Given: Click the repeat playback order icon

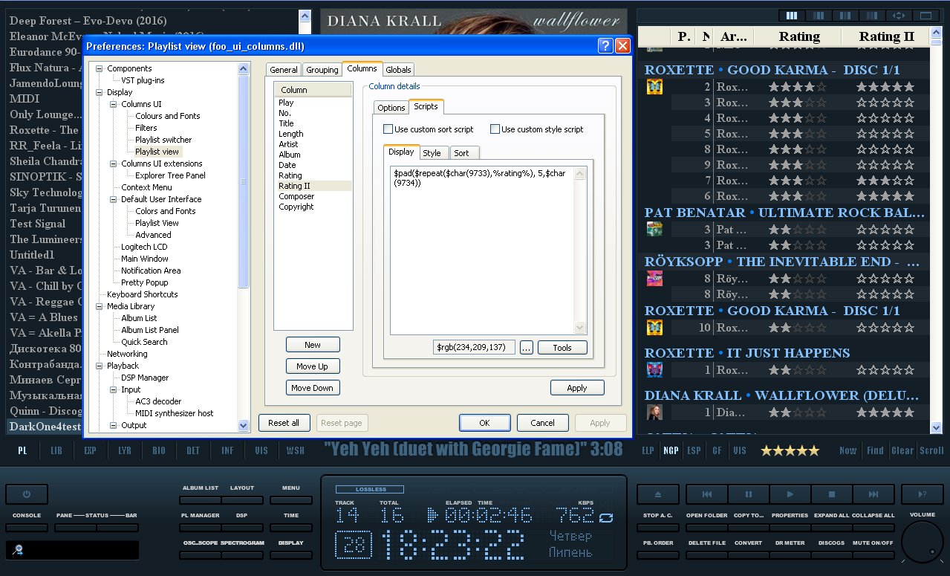Looking at the screenshot, I should click(x=606, y=517).
